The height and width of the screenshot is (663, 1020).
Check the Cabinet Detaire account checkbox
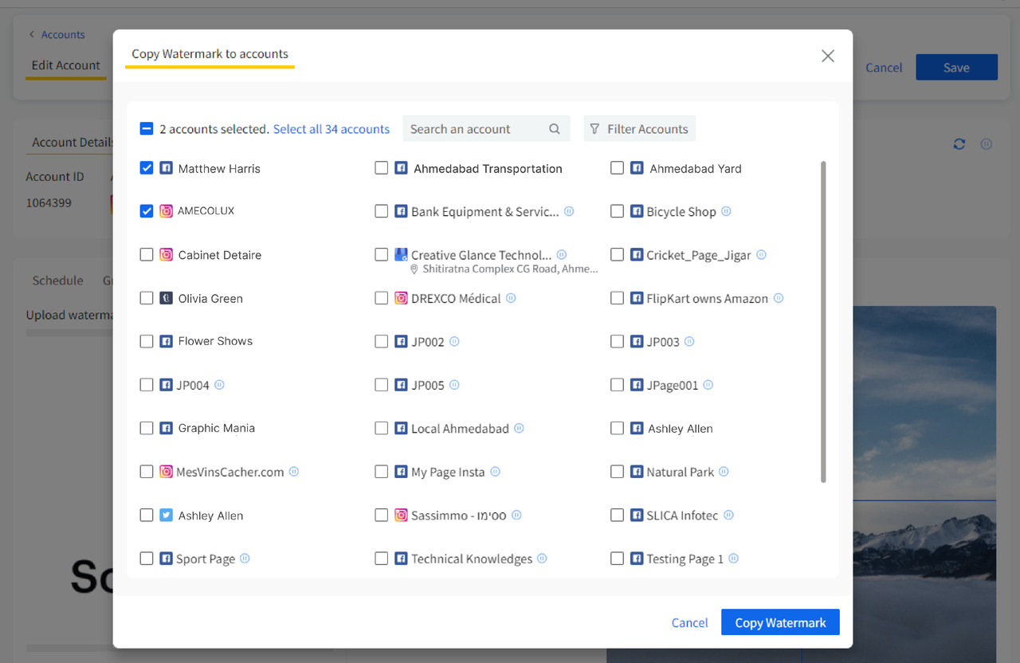pos(147,255)
